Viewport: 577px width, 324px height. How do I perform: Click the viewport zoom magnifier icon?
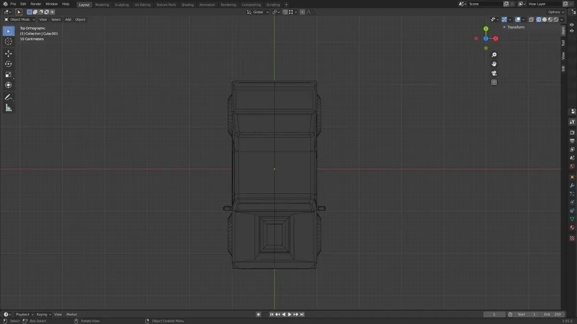click(x=494, y=55)
